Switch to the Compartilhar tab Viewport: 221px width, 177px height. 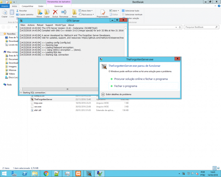tap(28, 6)
